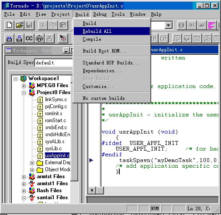Click the curly-brace step toolbar icon
The height and width of the screenshot is (215, 221).
click(x=163, y=39)
